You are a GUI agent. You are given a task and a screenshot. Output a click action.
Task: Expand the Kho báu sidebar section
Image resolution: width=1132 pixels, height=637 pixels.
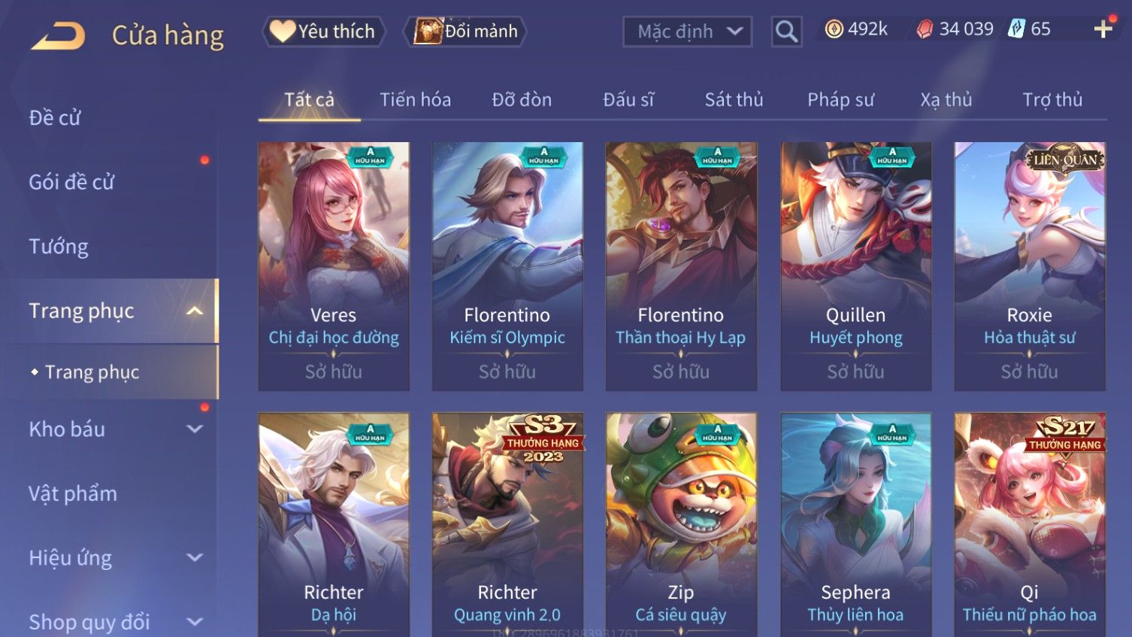tap(195, 429)
